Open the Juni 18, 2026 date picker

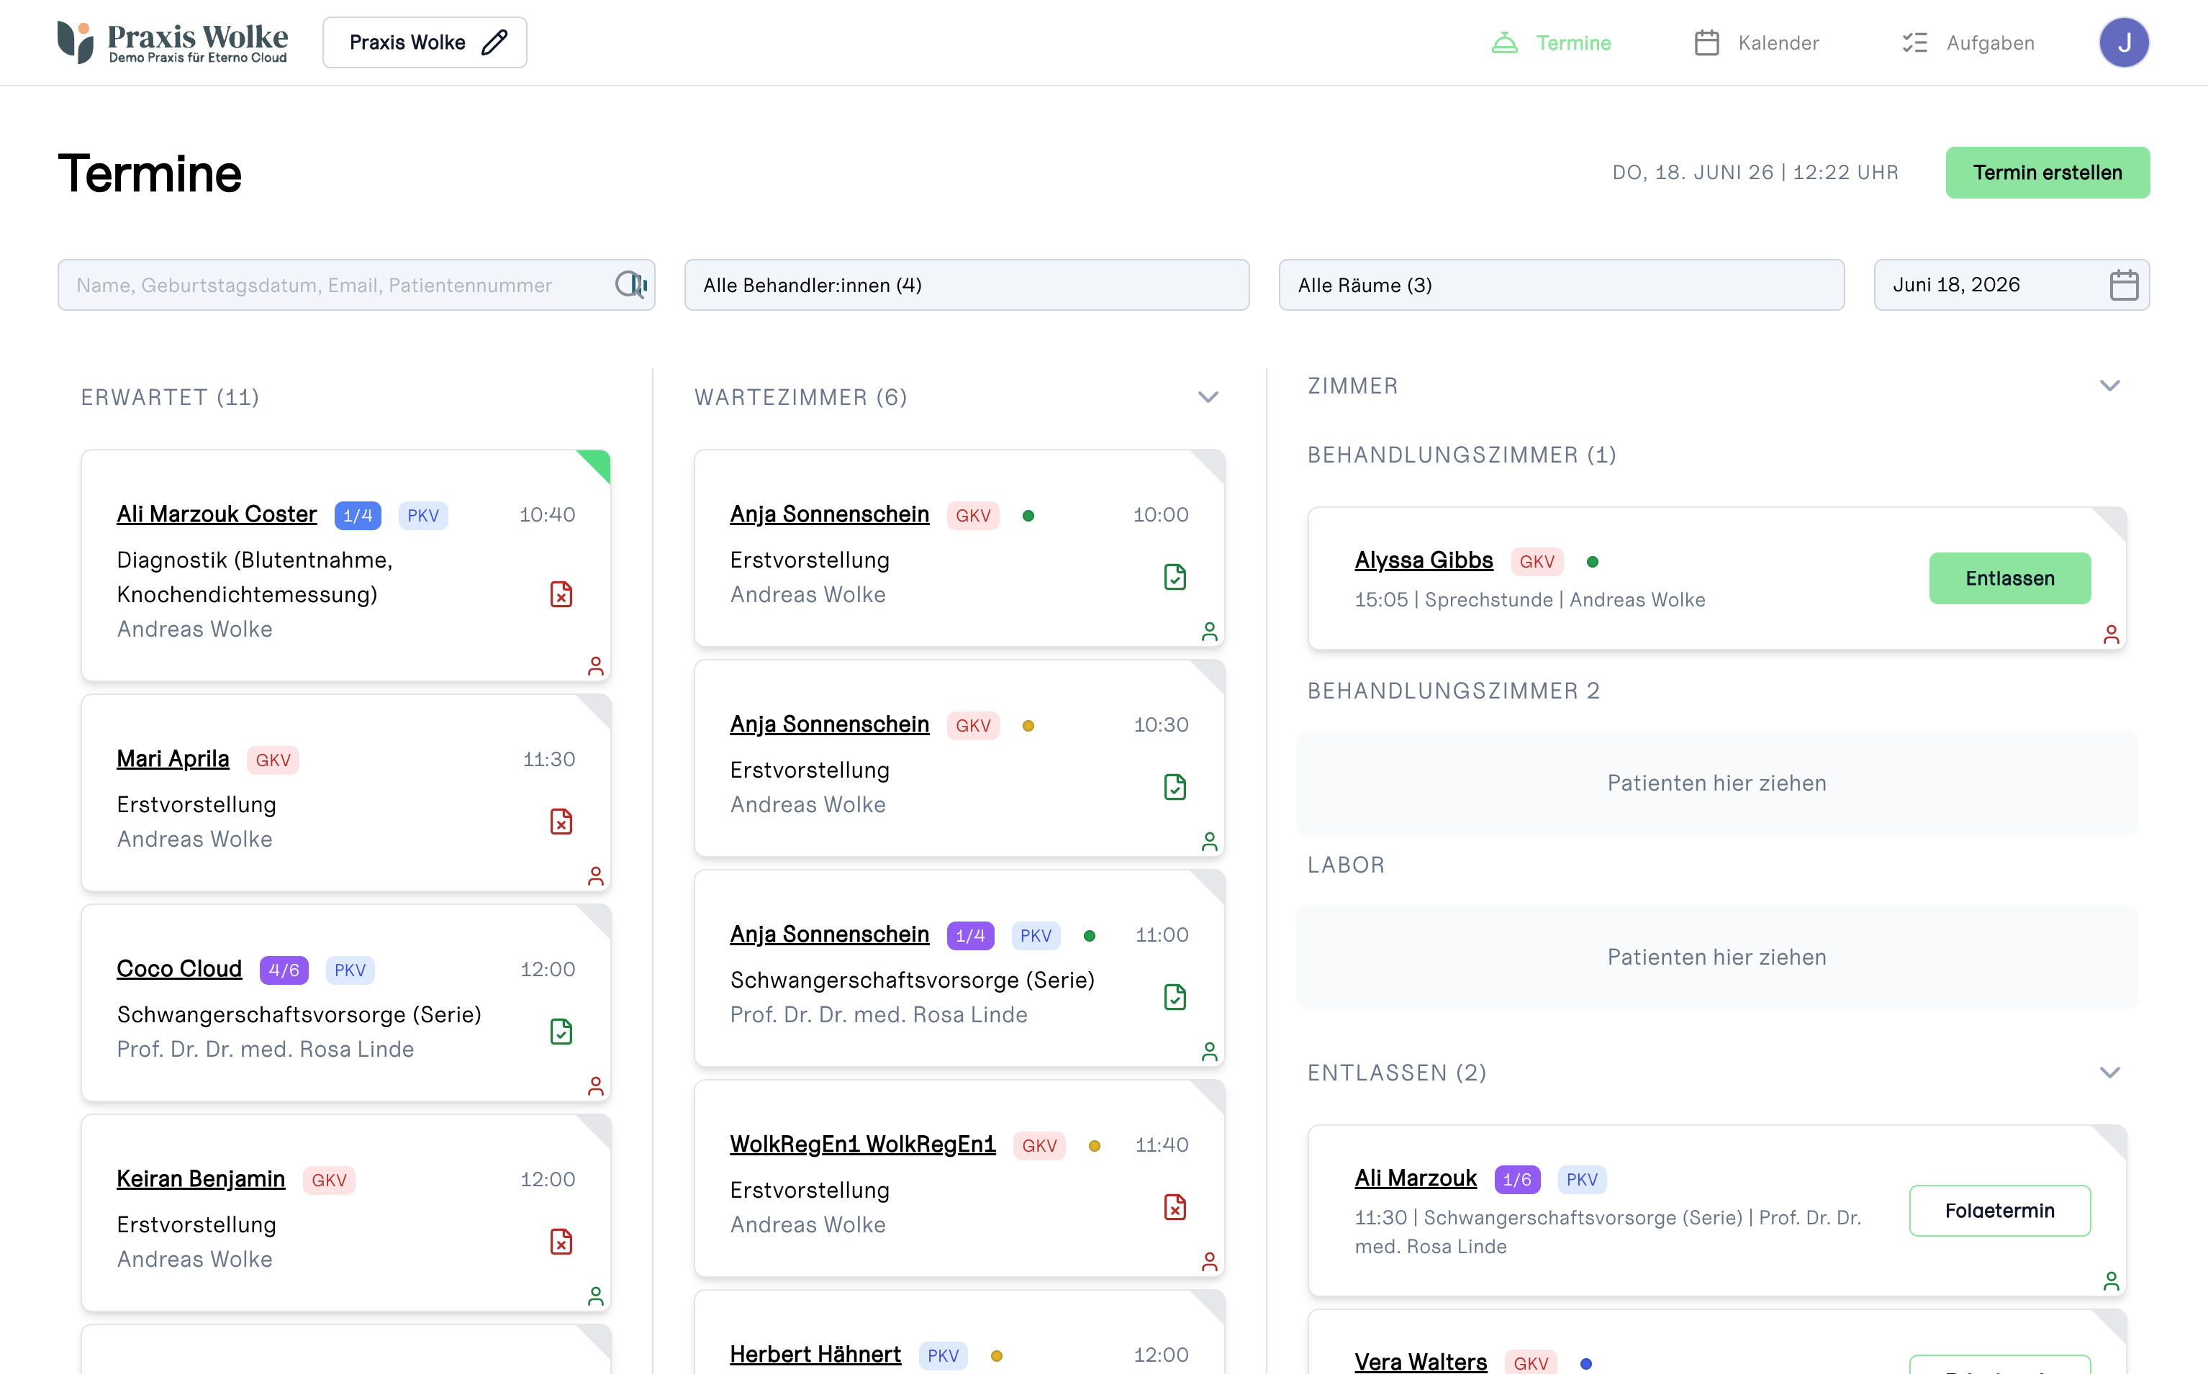coord(2011,284)
